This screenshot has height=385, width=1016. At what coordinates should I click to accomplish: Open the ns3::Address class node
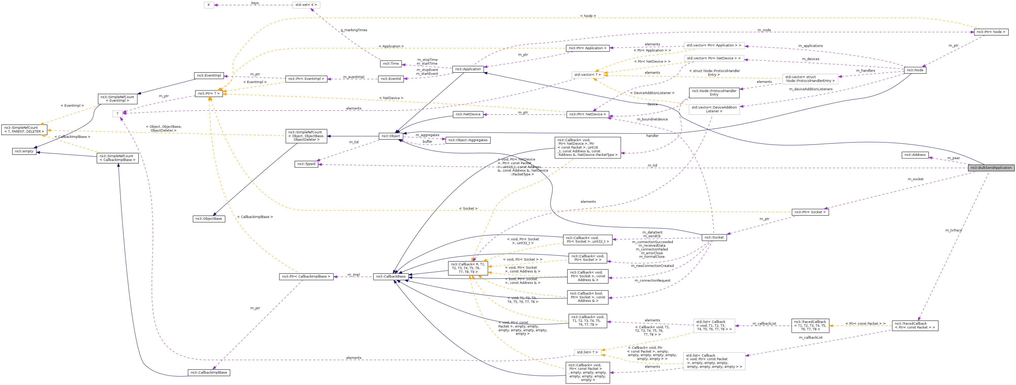(915, 155)
